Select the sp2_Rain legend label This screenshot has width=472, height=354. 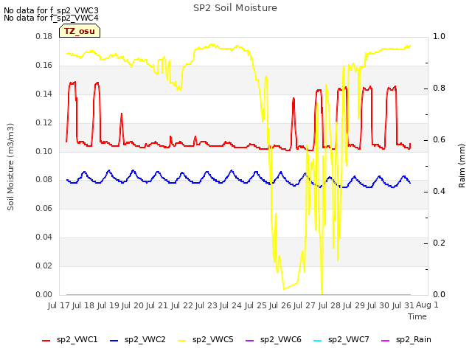[414, 340]
